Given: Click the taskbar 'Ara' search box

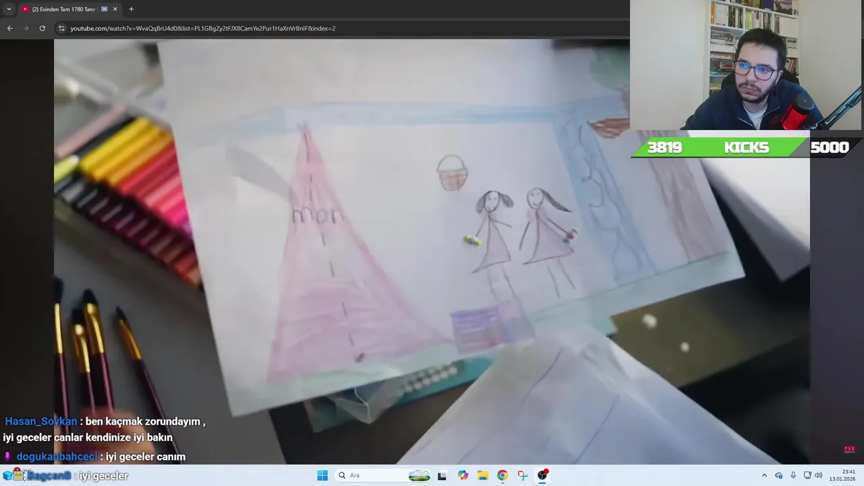Looking at the screenshot, I should coord(383,475).
